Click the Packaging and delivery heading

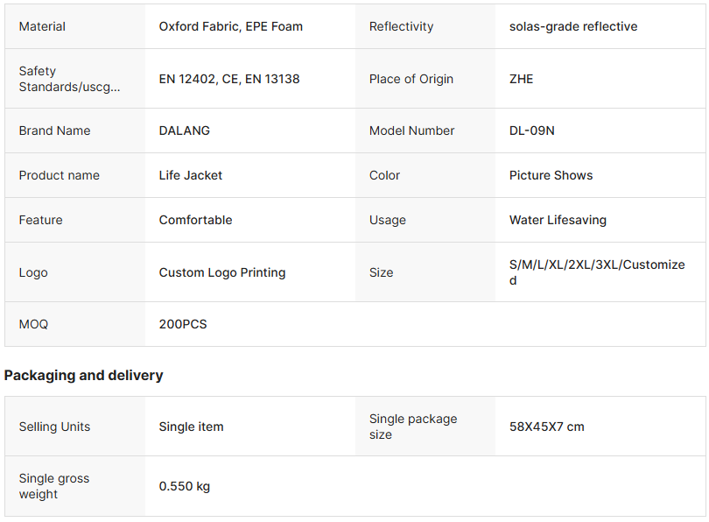tap(83, 375)
